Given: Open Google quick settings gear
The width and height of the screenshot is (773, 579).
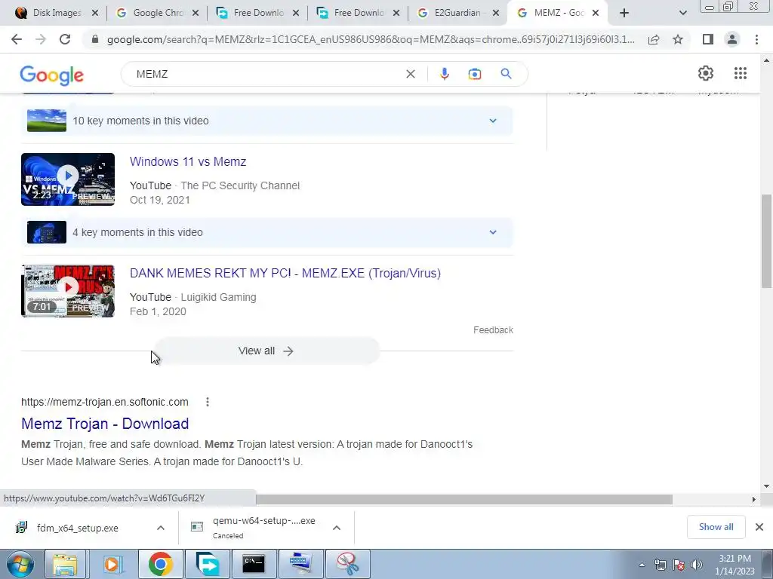Looking at the screenshot, I should (706, 73).
